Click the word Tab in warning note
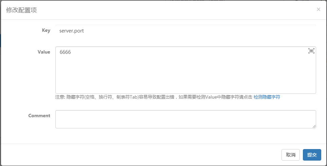The image size is (327, 166). coord(133,97)
